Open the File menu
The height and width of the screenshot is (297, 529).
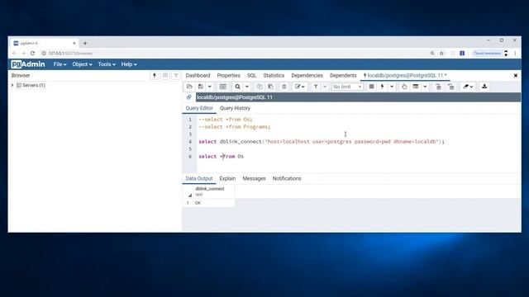pyautogui.click(x=60, y=64)
